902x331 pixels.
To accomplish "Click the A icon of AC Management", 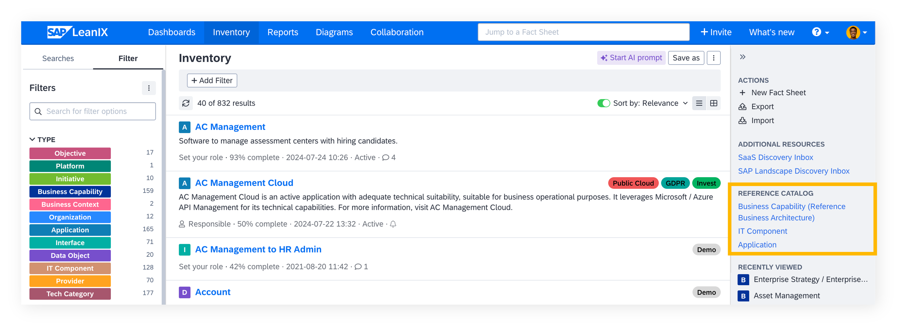I will (184, 127).
